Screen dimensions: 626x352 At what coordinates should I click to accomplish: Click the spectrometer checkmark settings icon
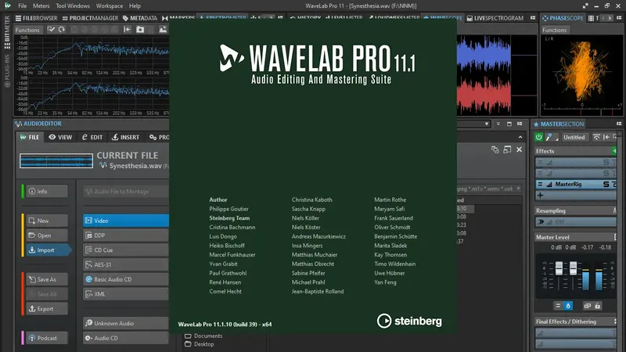[x=51, y=30]
